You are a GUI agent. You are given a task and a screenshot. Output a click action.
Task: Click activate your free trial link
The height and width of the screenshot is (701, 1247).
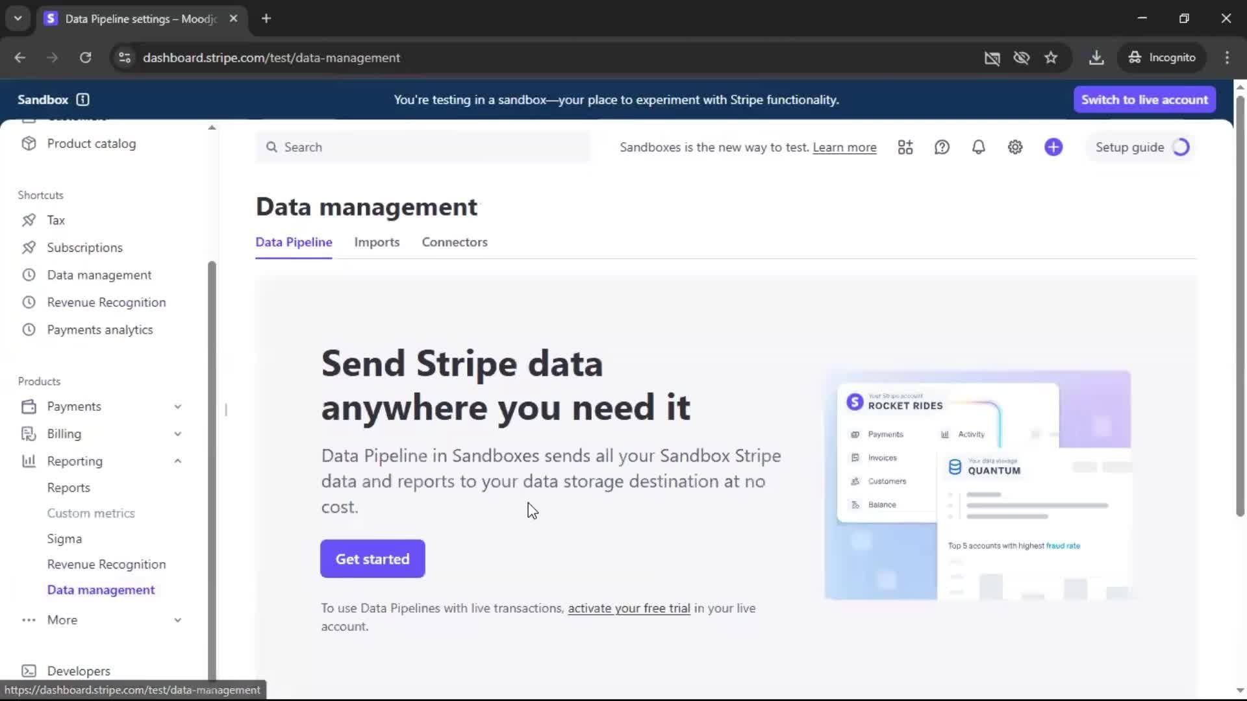click(x=629, y=608)
